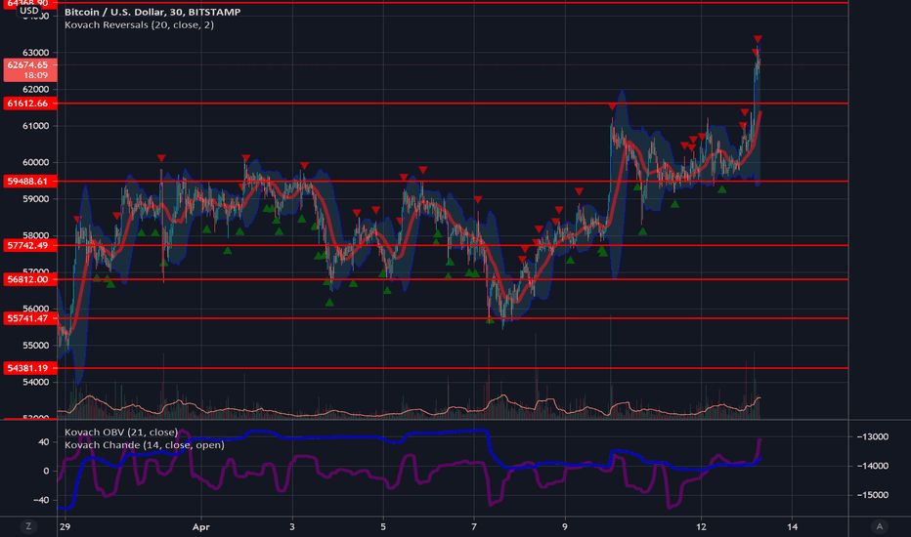
Task: Click the 14 date label on time axis
Action: click(x=792, y=527)
